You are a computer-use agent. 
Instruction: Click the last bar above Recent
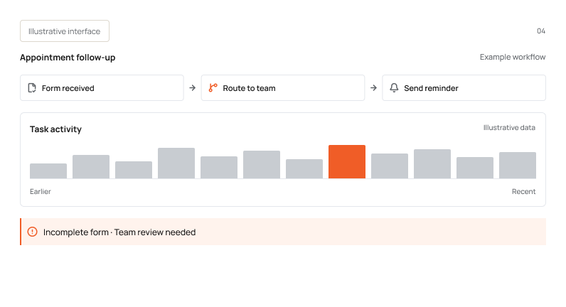click(518, 165)
